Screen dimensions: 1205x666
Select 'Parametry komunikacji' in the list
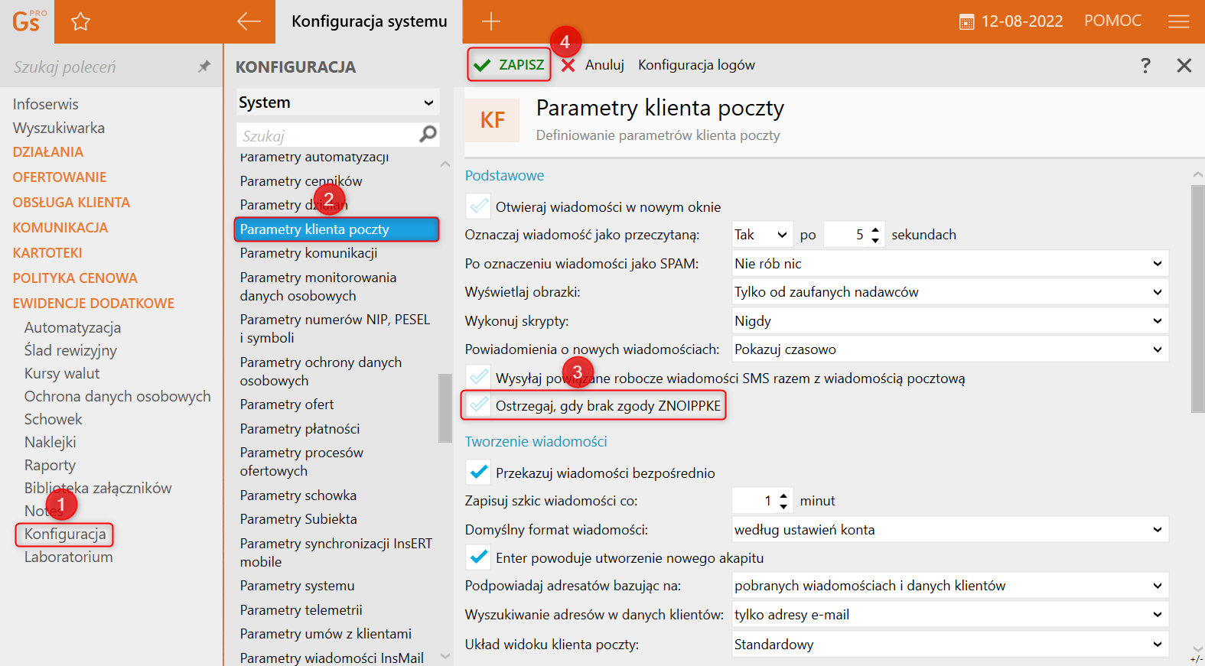pos(308,253)
